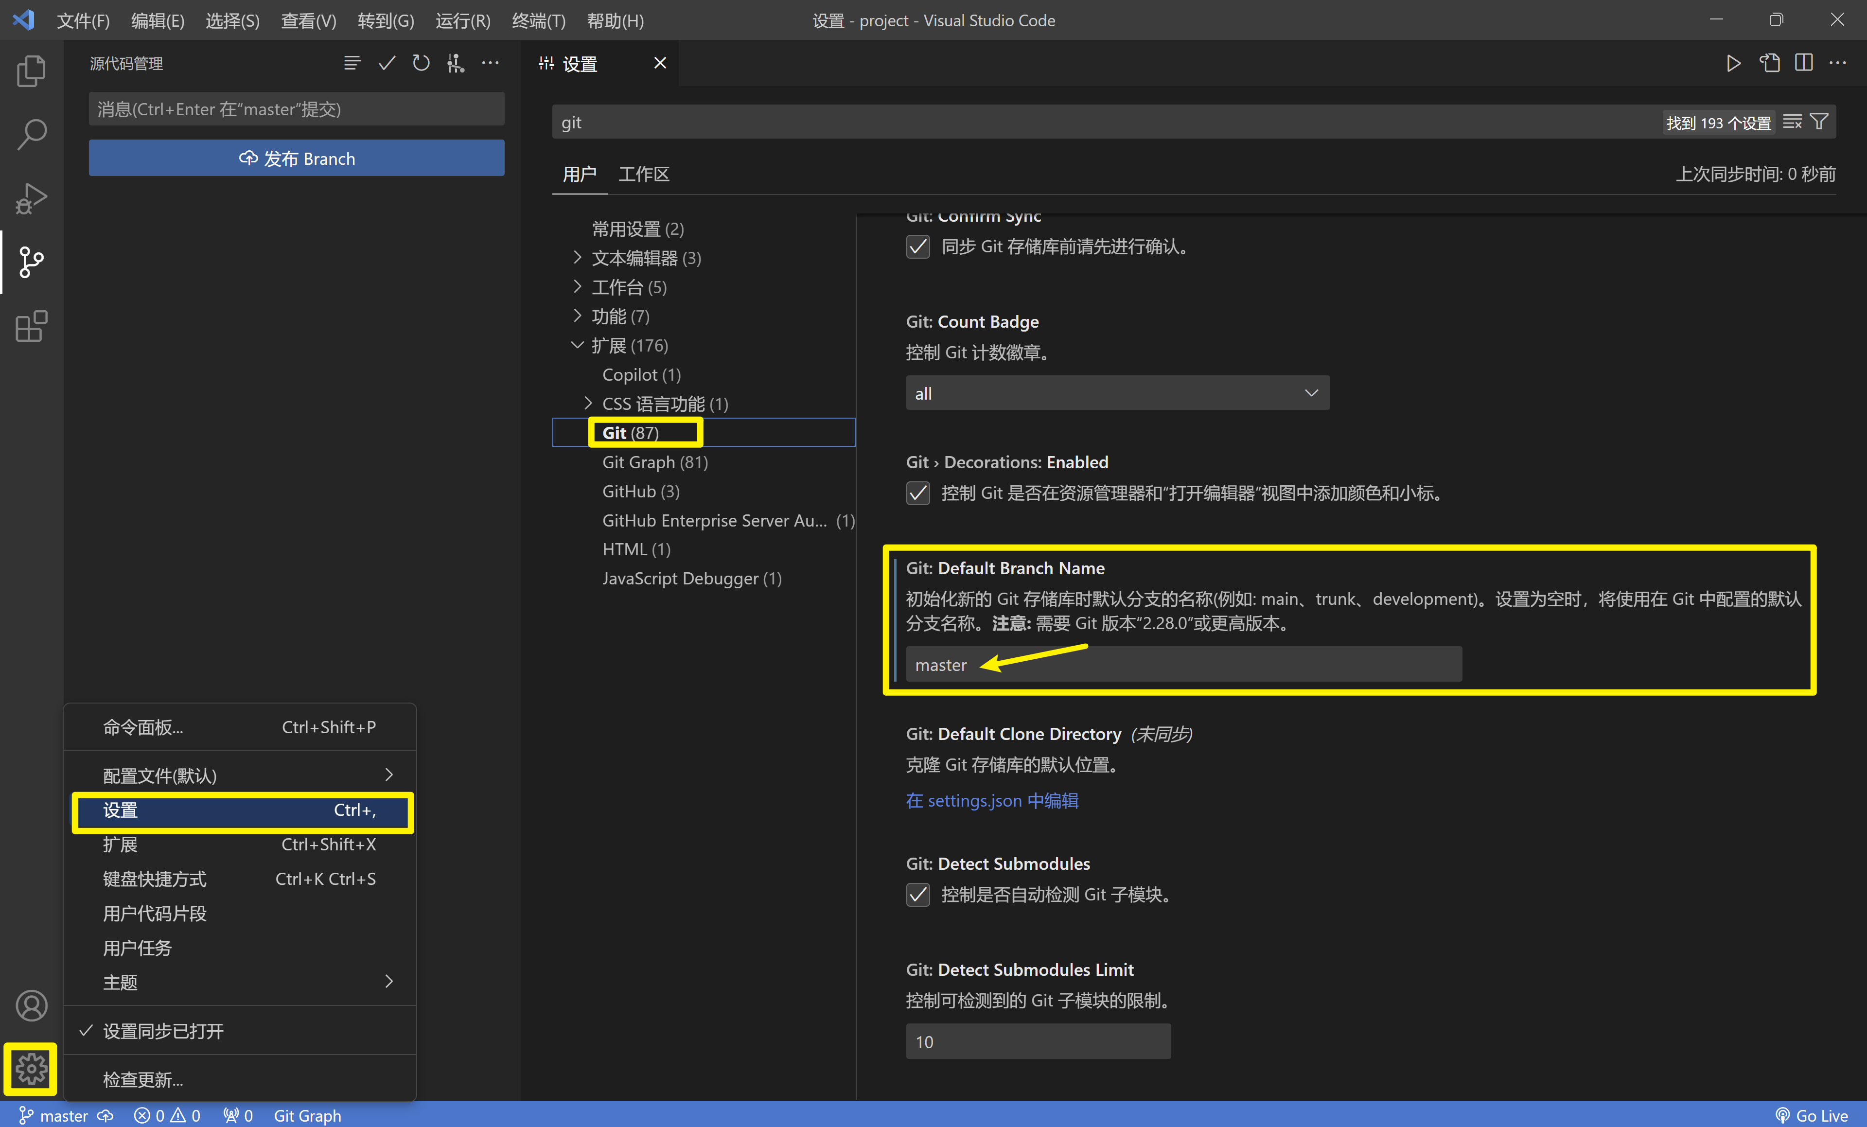1867x1127 pixels.
Task: Open Run and Debug view
Action: [x=31, y=198]
